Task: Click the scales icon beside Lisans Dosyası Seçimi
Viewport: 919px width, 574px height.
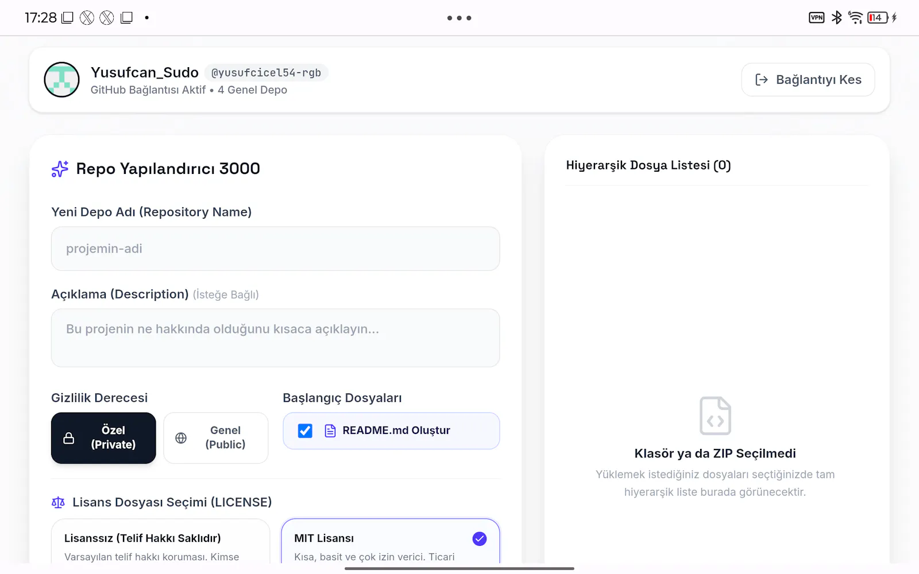Action: pos(58,502)
